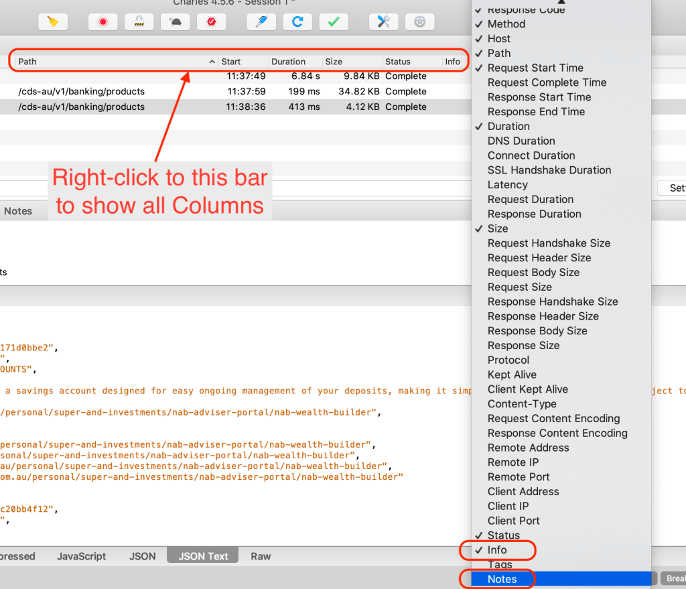Viewport: 686px width, 589px height.
Task: Open the Settings gear icon
Action: [420, 21]
